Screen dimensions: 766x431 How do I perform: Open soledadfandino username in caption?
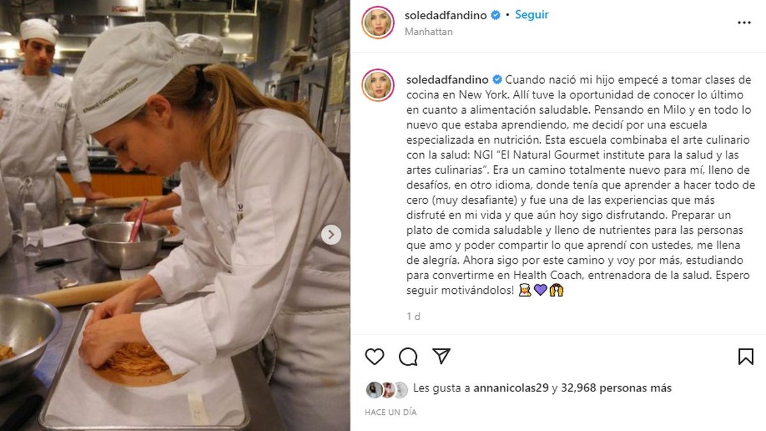[446, 80]
